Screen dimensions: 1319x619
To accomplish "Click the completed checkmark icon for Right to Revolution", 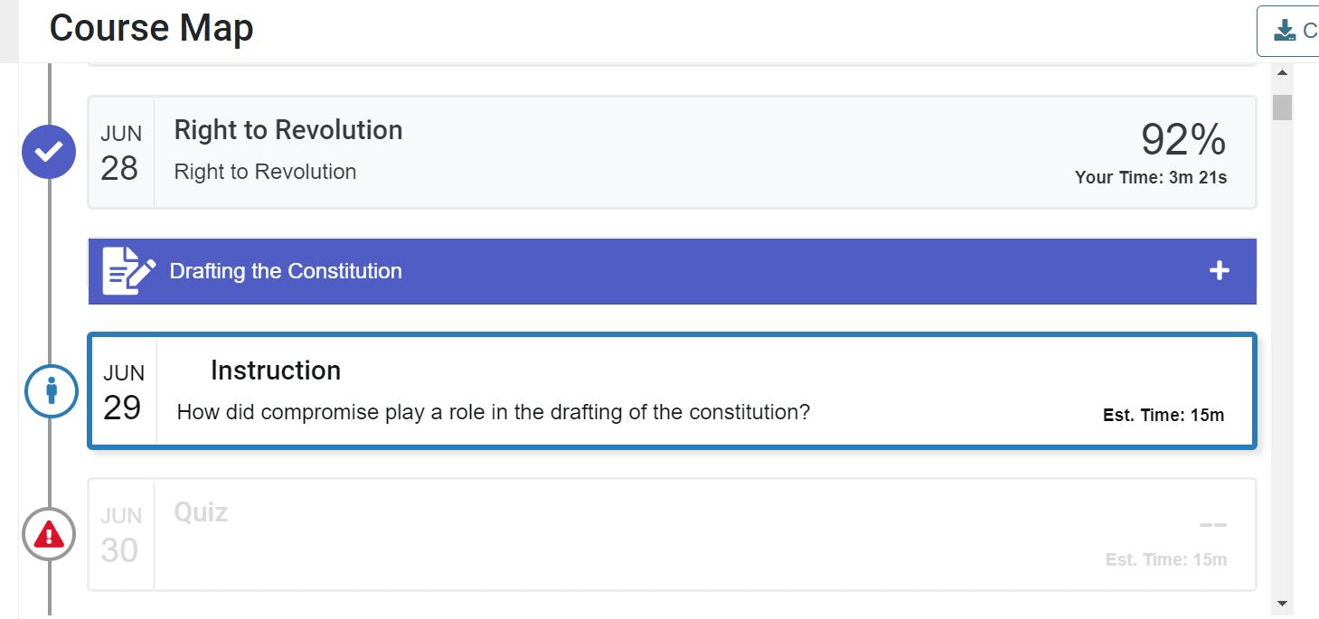I will pyautogui.click(x=49, y=152).
